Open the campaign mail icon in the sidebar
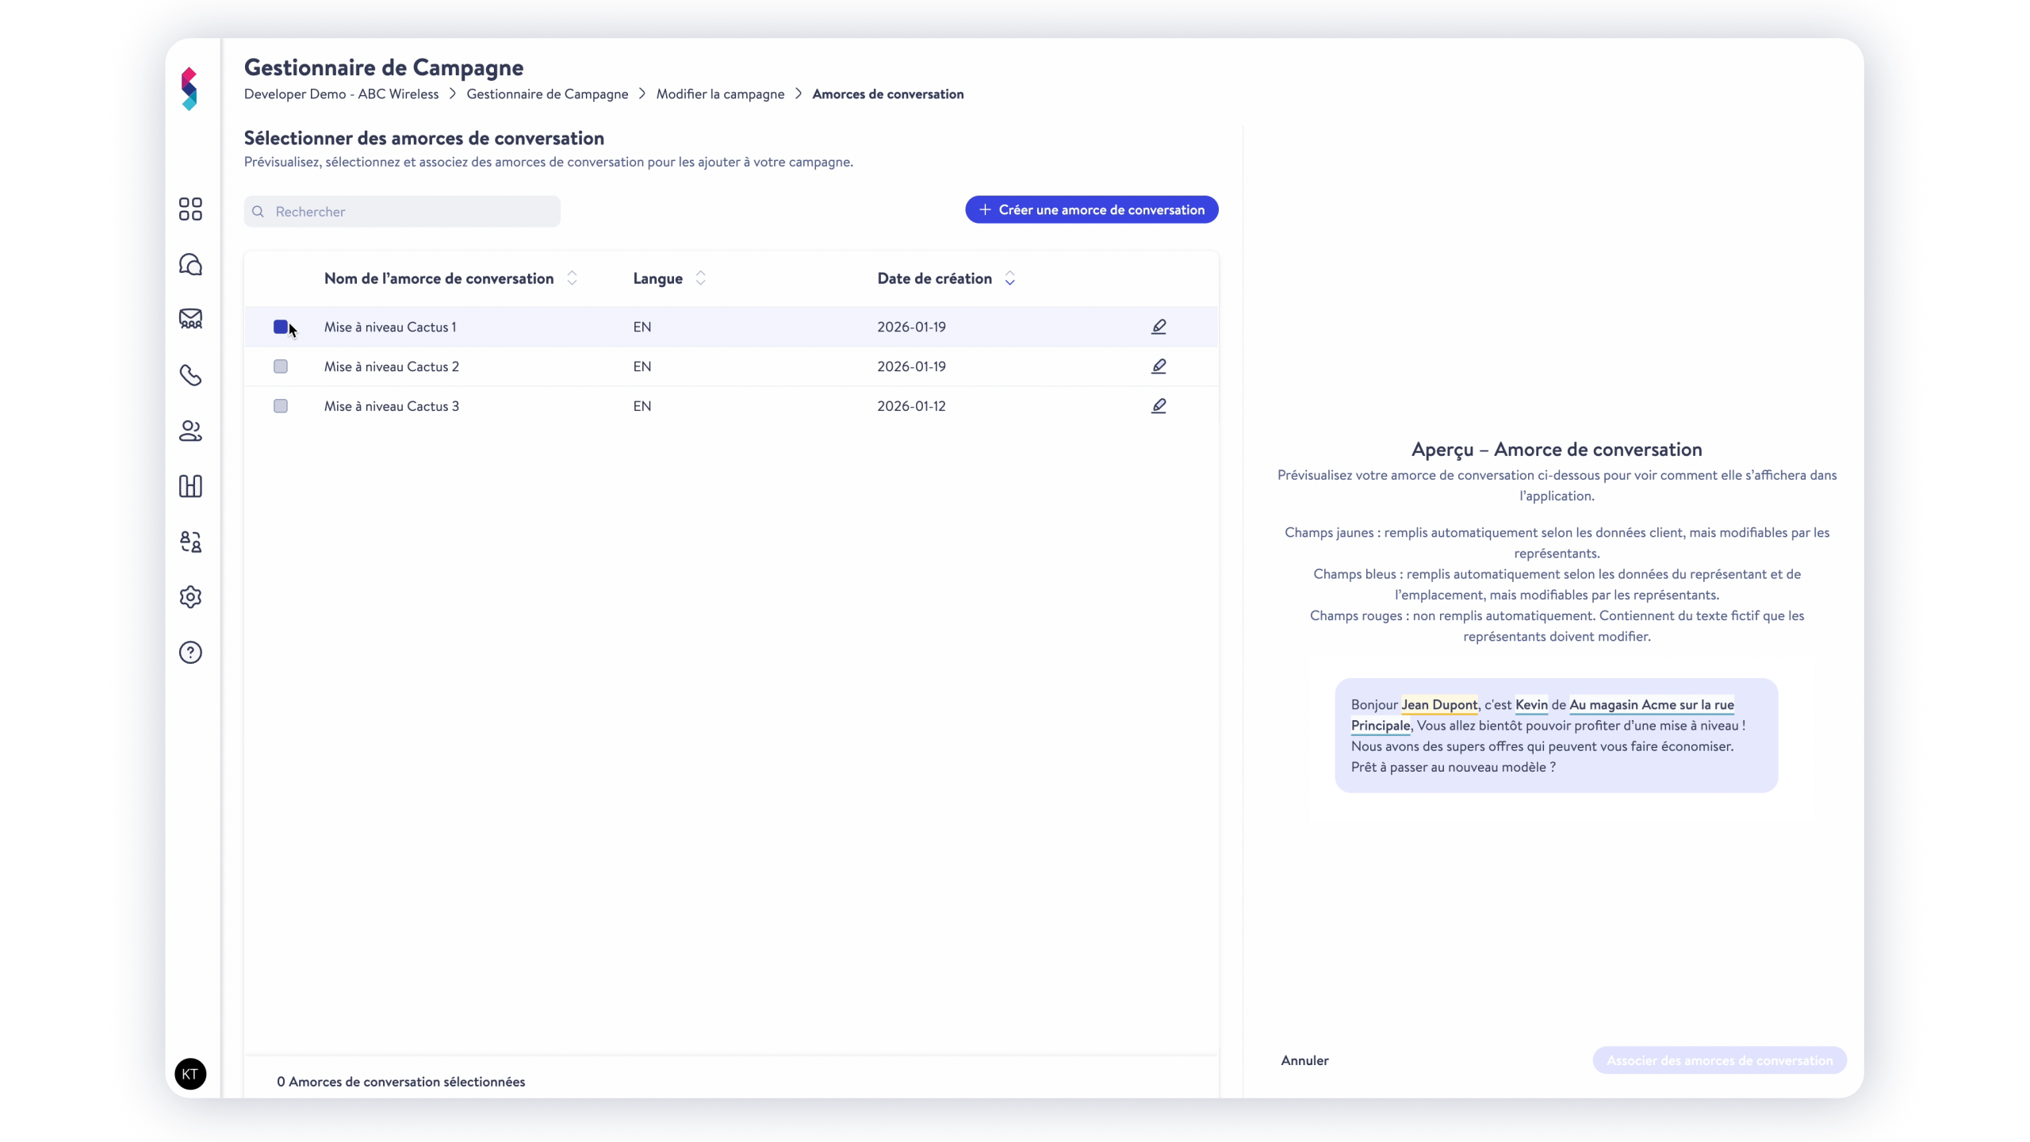The height and width of the screenshot is (1142, 2030). coord(190,319)
